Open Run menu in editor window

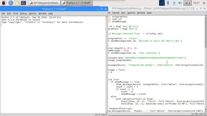click(x=123, y=13)
